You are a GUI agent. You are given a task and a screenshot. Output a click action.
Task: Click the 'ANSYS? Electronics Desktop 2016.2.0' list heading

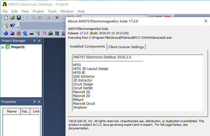tap(102, 57)
